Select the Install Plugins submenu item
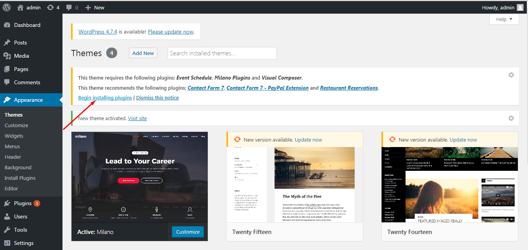The width and height of the screenshot is (528, 250). pos(20,178)
